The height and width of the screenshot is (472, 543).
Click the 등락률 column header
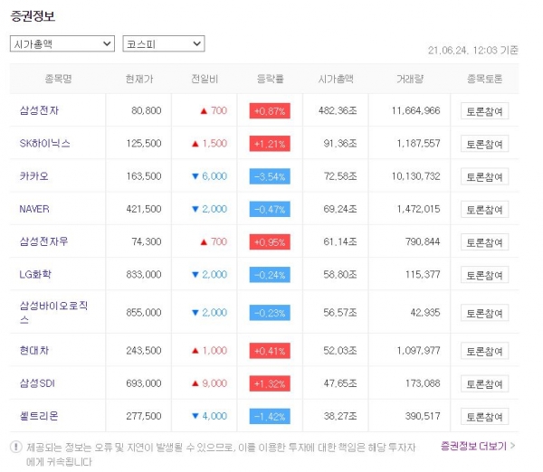tap(270, 79)
